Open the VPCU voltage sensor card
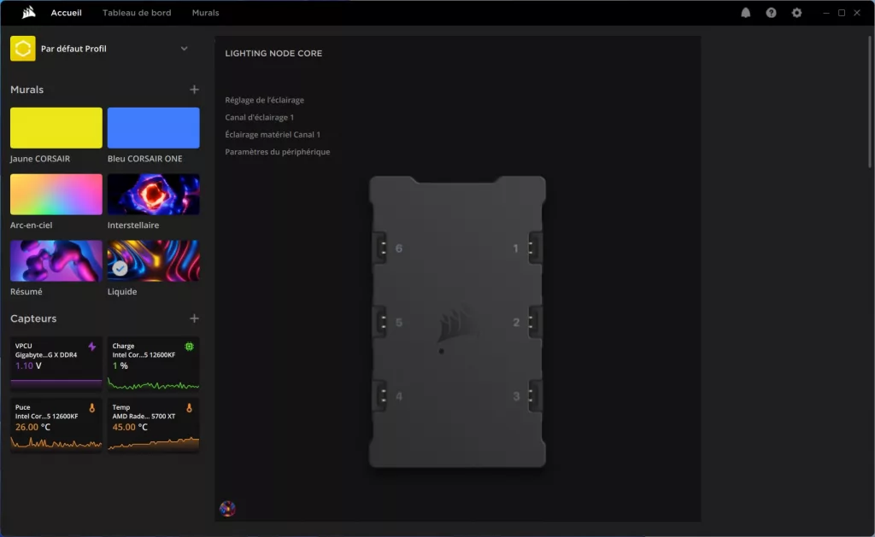This screenshot has height=537, width=875. coord(56,364)
